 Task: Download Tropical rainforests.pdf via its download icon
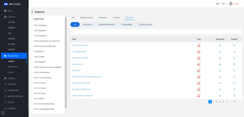pyautogui.click(x=220, y=45)
